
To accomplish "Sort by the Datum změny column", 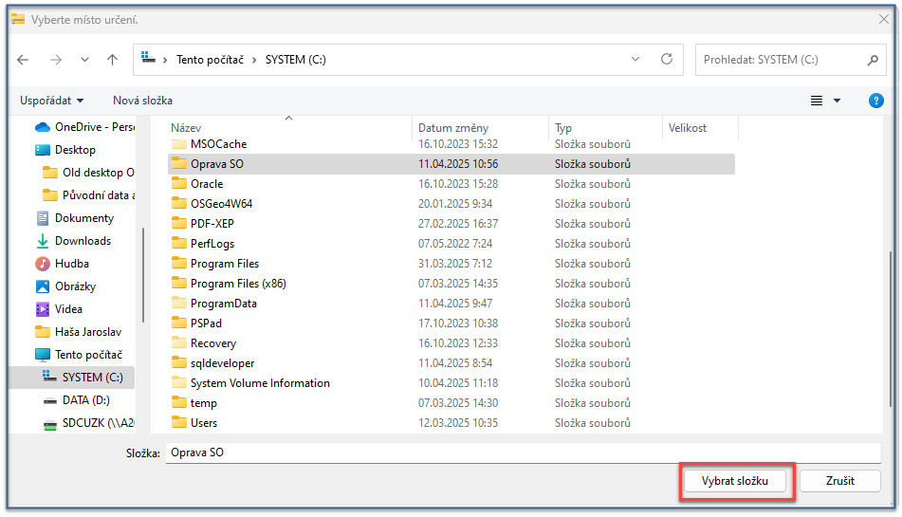I will [x=453, y=128].
